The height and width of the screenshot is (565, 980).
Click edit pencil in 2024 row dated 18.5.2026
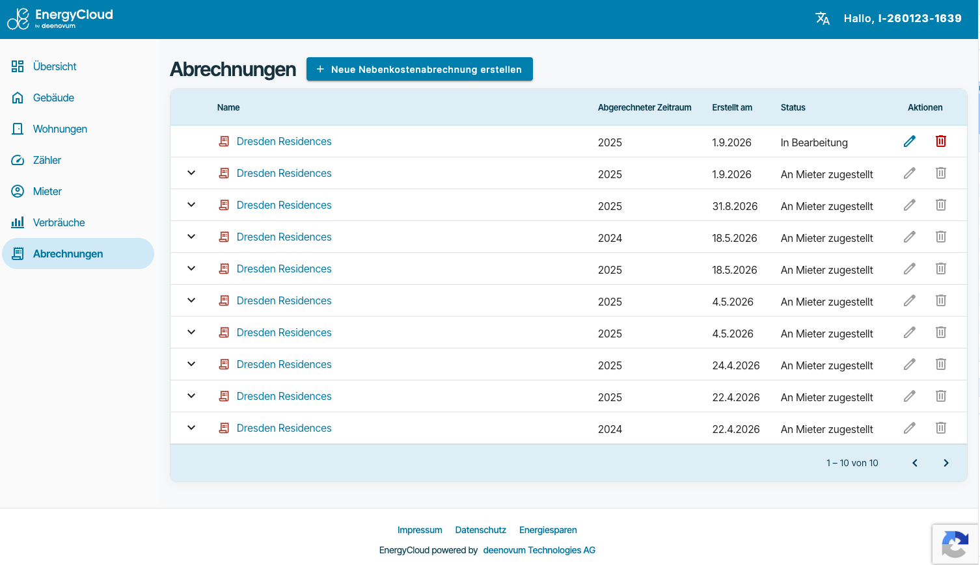coord(910,237)
